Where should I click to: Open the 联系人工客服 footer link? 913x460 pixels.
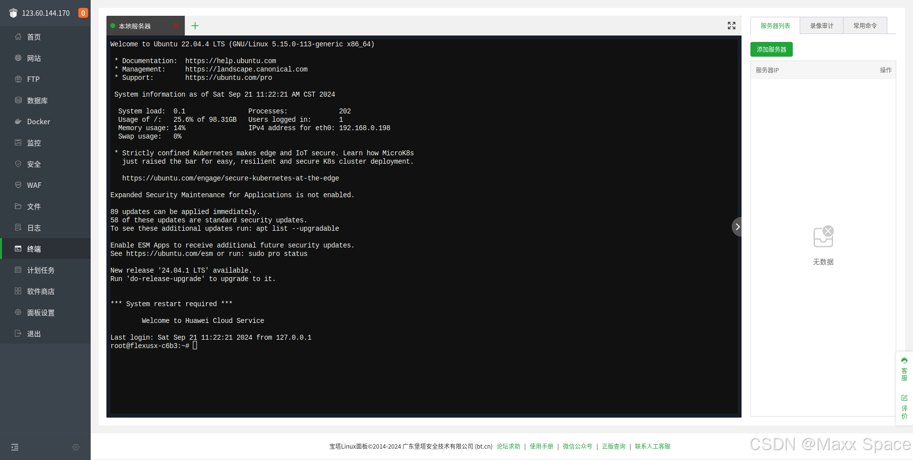click(x=652, y=446)
